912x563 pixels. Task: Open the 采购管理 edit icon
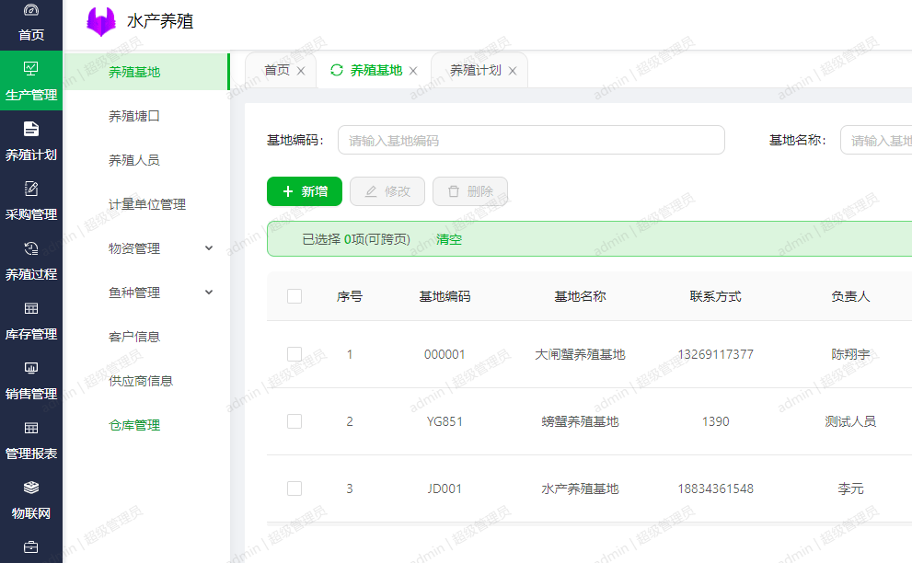pyautogui.click(x=30, y=189)
